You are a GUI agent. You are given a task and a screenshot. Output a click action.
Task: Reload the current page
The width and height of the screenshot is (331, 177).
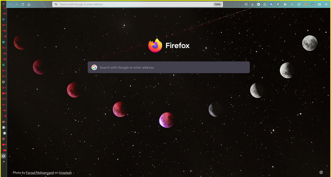23,4
